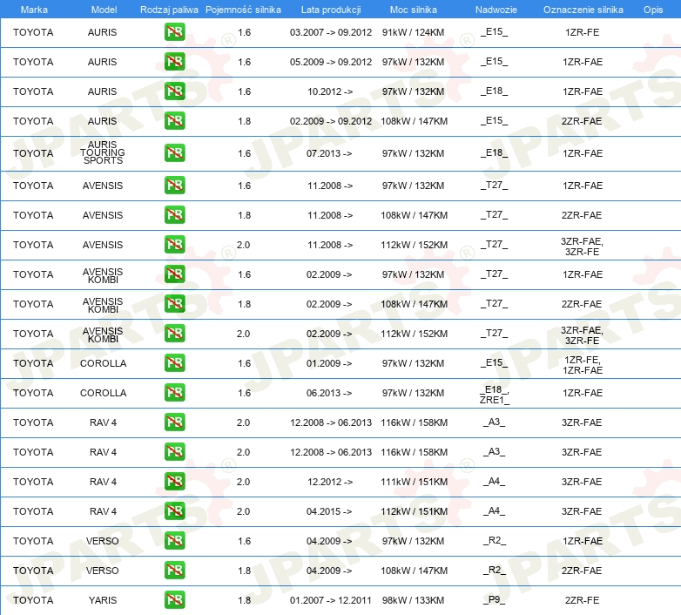Click the power value 98kW / 133KM

(x=413, y=600)
